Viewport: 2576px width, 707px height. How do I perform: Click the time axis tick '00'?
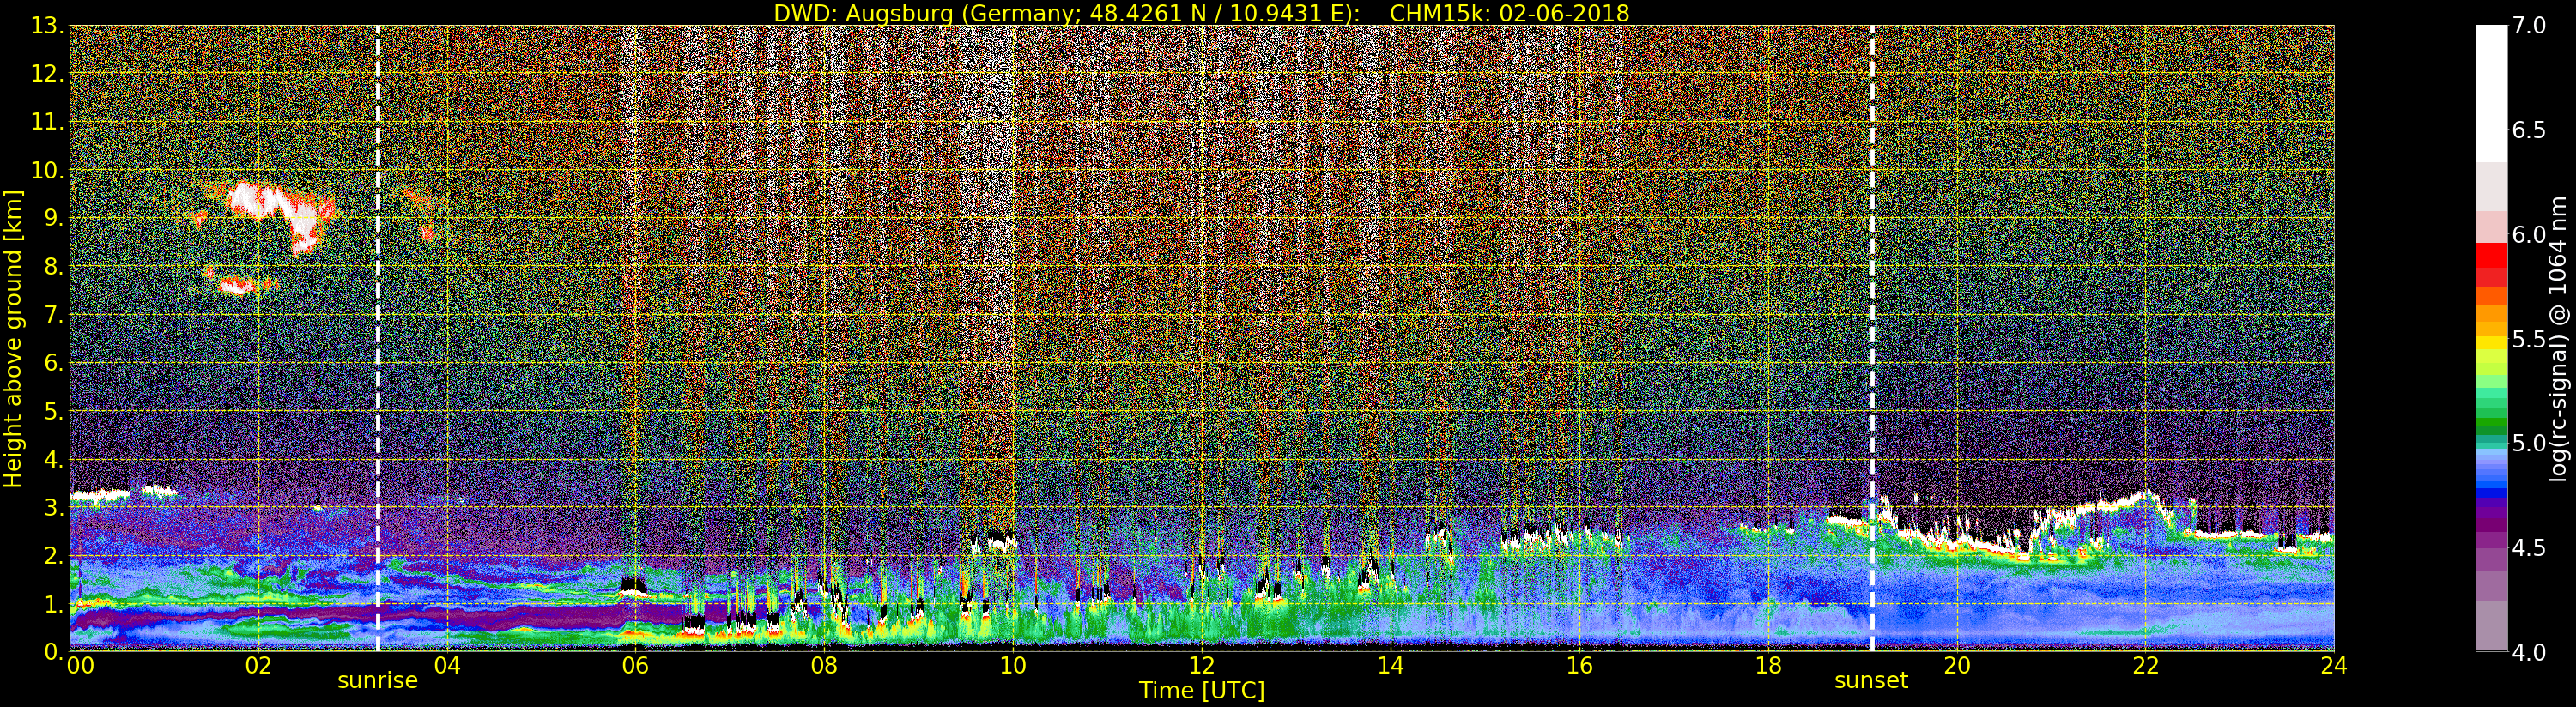(x=80, y=666)
